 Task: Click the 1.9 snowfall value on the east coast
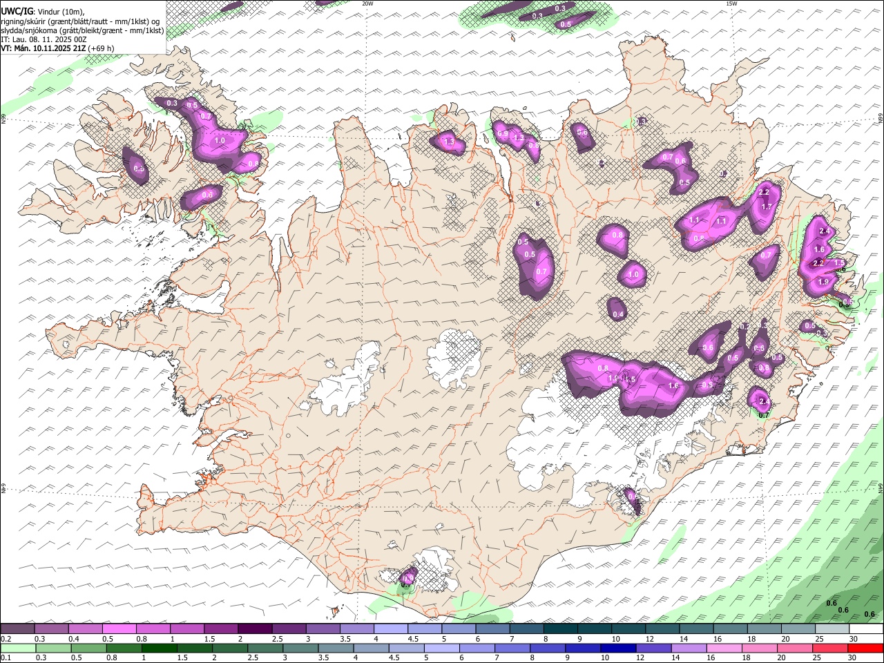(823, 282)
